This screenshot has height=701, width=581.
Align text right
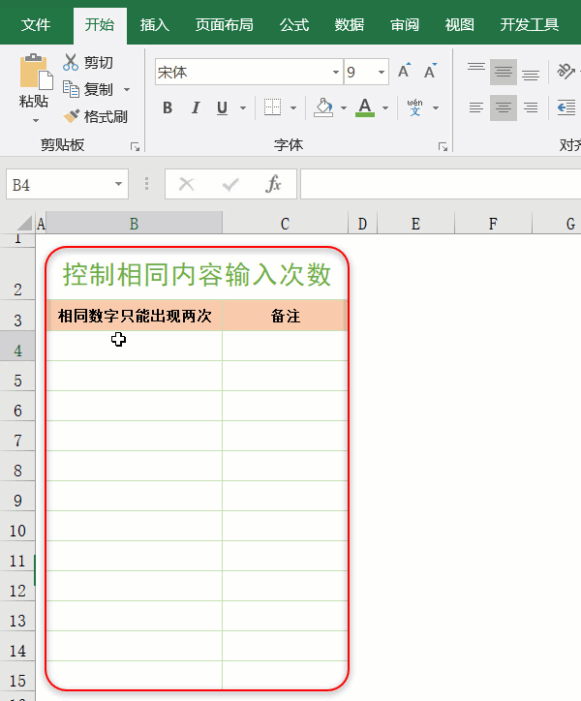pyautogui.click(x=531, y=107)
